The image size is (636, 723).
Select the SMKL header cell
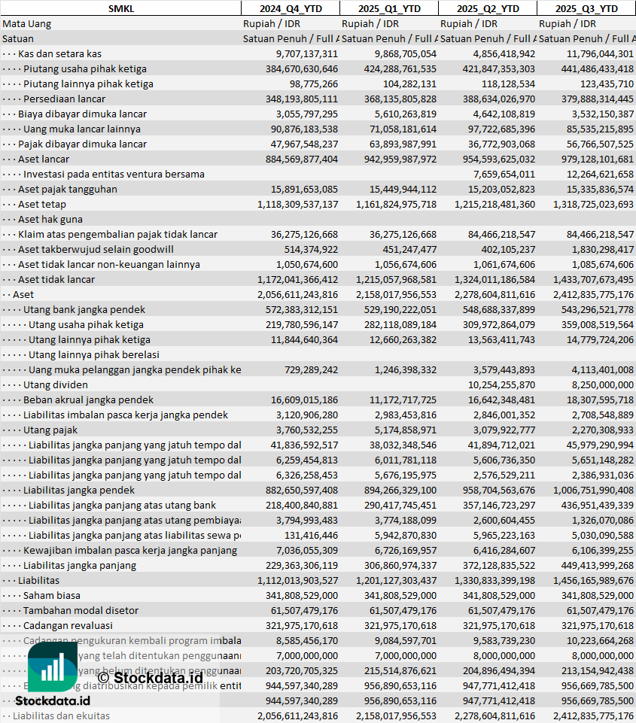(x=121, y=8)
